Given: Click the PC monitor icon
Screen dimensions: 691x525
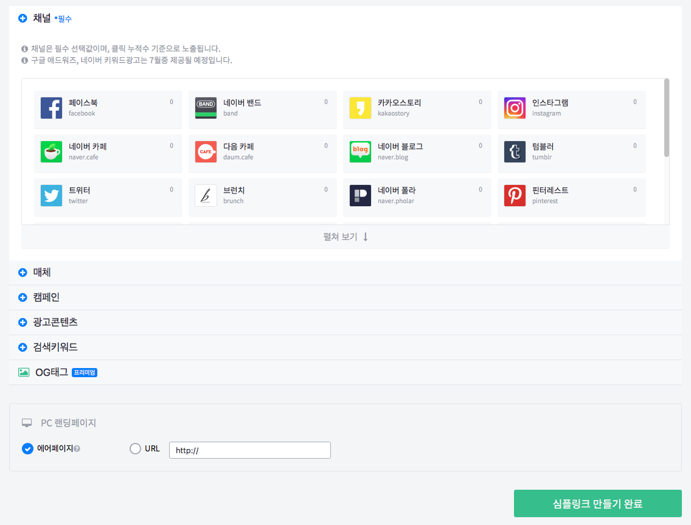Looking at the screenshot, I should coord(27,423).
